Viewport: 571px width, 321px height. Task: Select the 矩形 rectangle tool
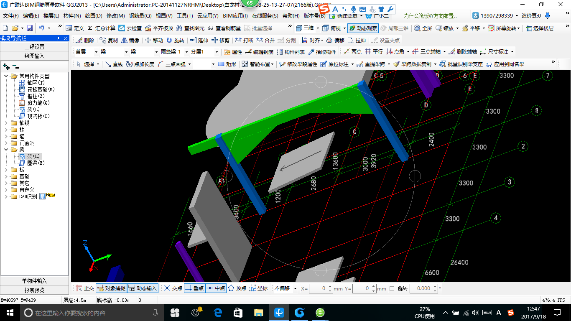[x=227, y=64]
